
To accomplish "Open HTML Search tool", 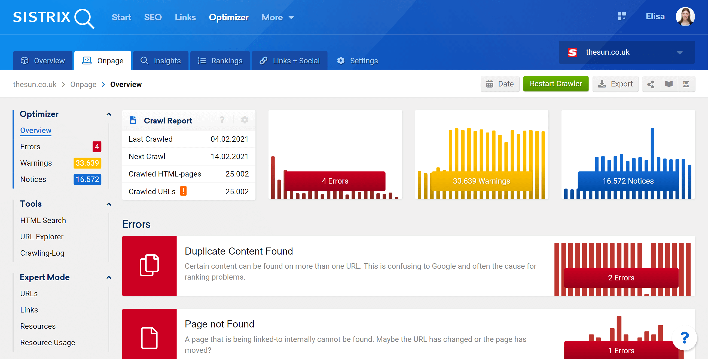I will point(43,220).
